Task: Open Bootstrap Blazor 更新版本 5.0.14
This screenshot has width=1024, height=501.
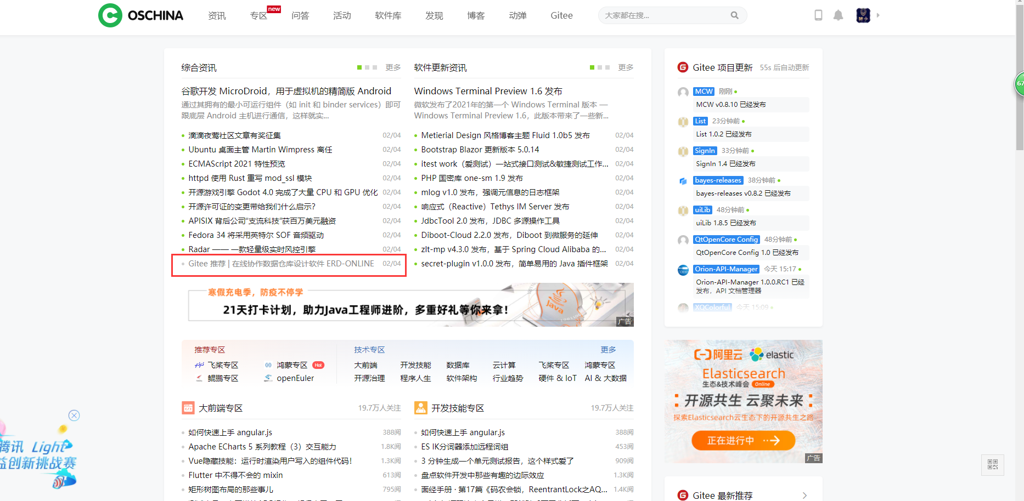Action: click(x=480, y=150)
